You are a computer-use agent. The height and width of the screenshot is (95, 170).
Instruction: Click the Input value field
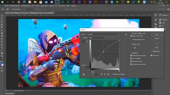(95, 74)
